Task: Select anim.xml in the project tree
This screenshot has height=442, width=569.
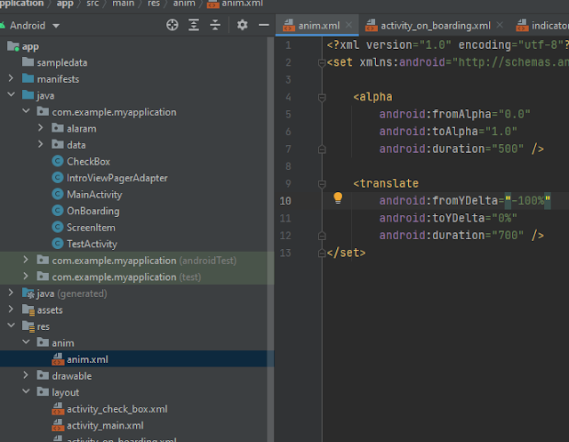Action: coord(87,359)
